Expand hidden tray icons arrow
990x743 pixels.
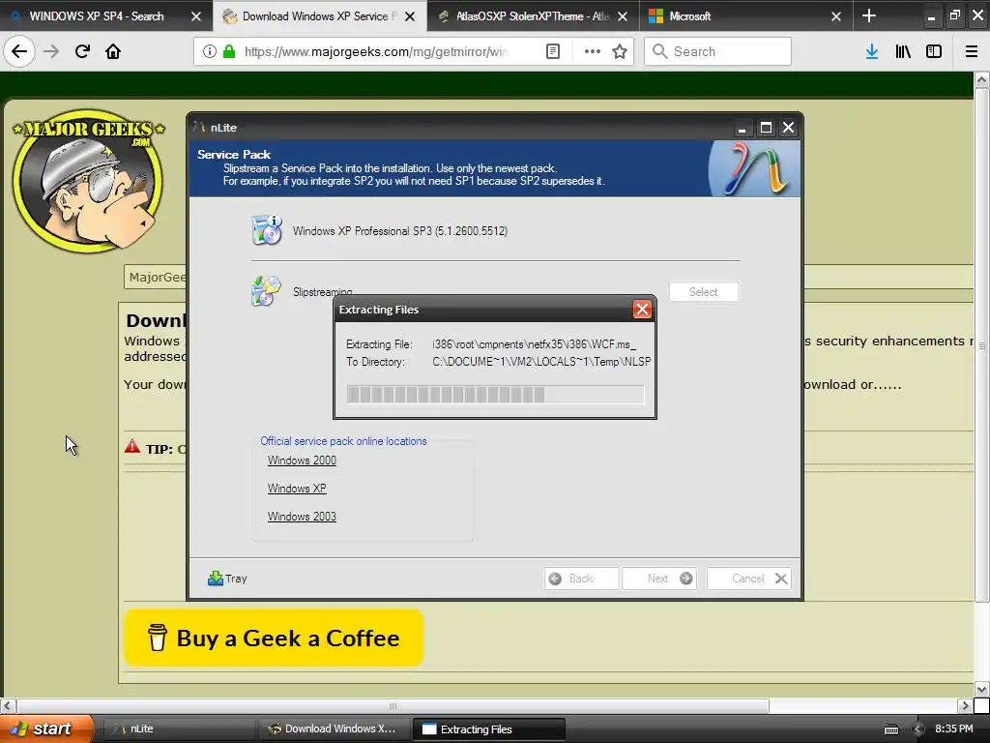pos(918,729)
